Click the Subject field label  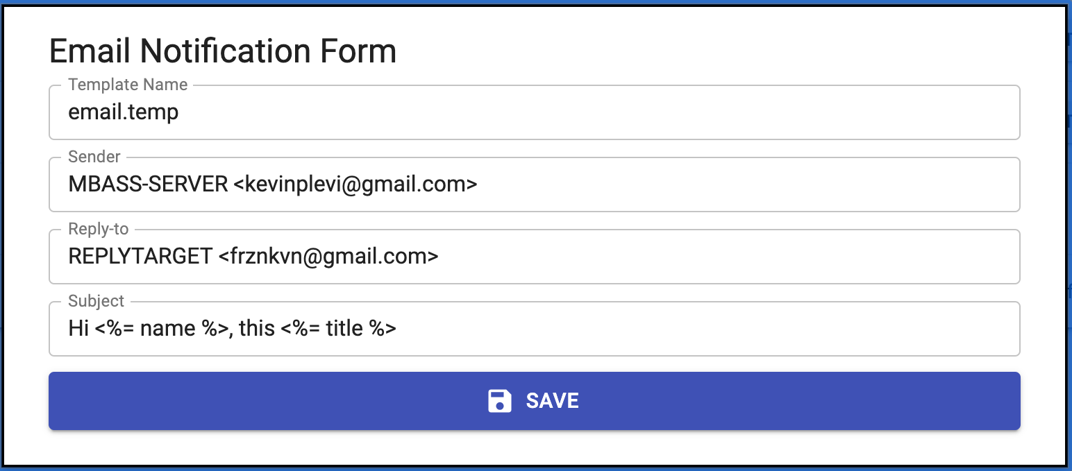(x=97, y=301)
